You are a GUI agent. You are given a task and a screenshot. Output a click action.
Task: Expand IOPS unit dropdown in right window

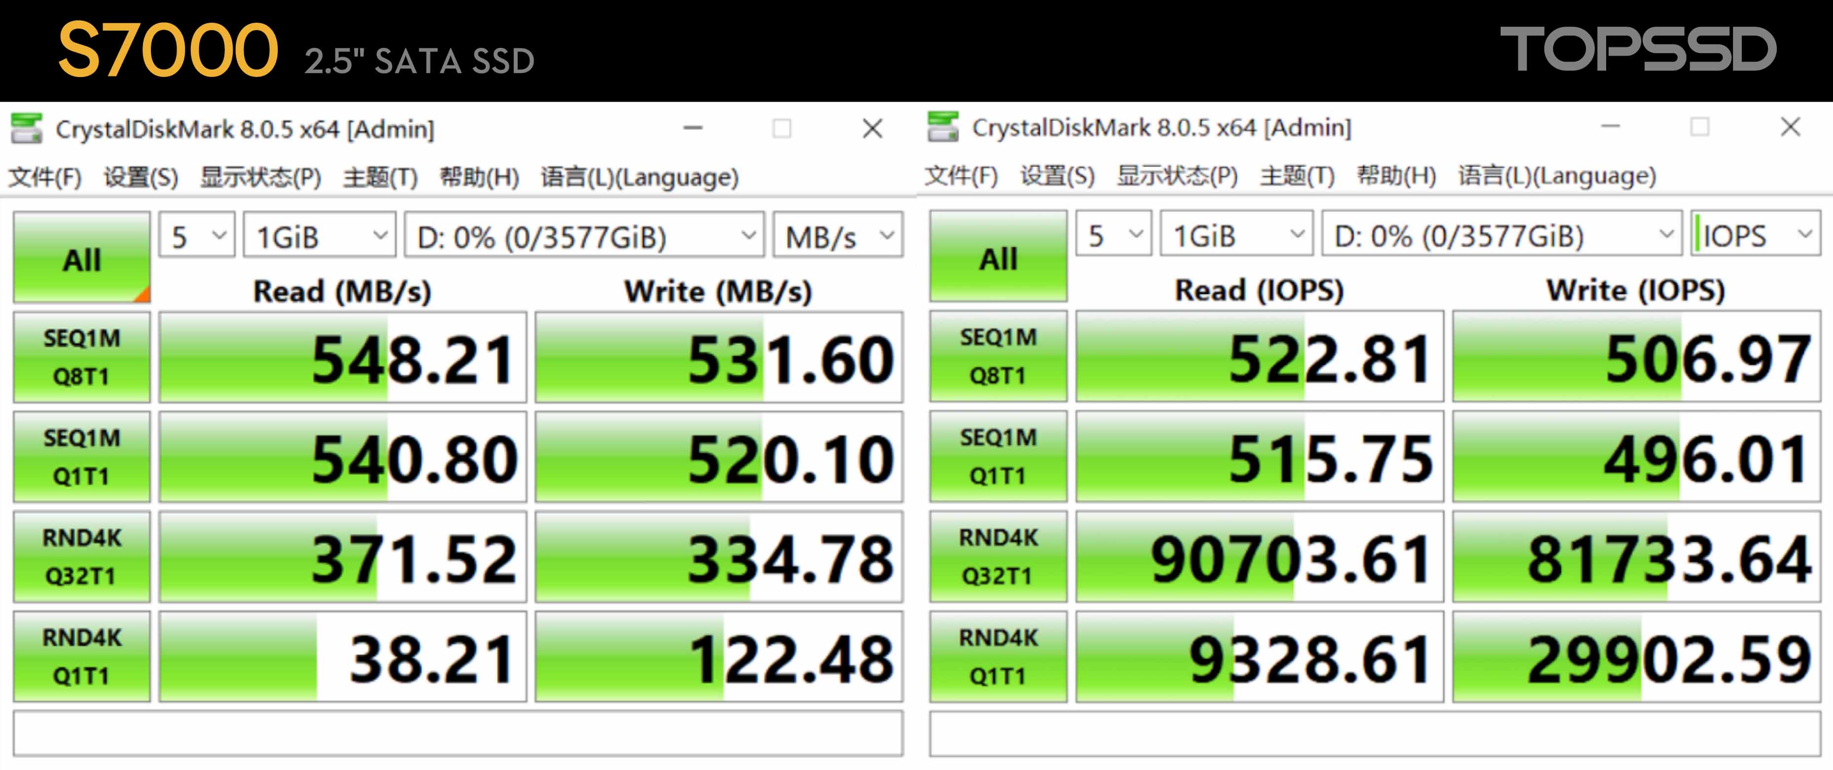coord(1756,233)
